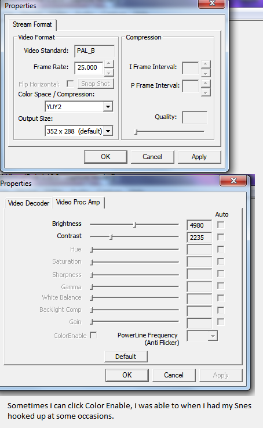Viewport: 263px width, 428px height.
Task: Close the Stream Format Properties dialog
Action: click(212, 3)
